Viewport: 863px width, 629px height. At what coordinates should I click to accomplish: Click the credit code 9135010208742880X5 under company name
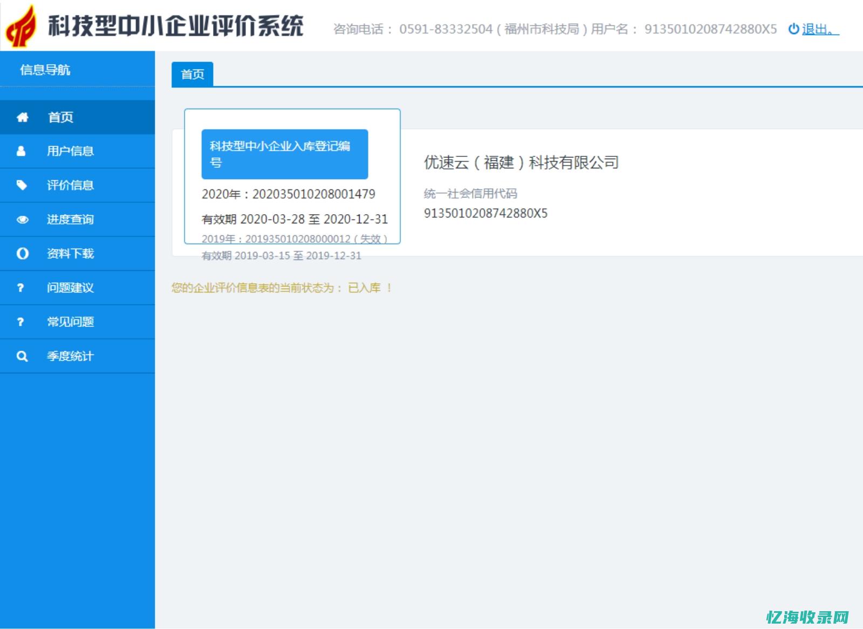tap(485, 213)
